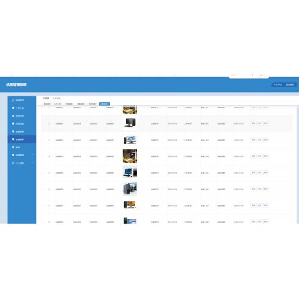Tick the checkbox for table row 3
This screenshot has width=299, height=299.
click(x=43, y=140)
